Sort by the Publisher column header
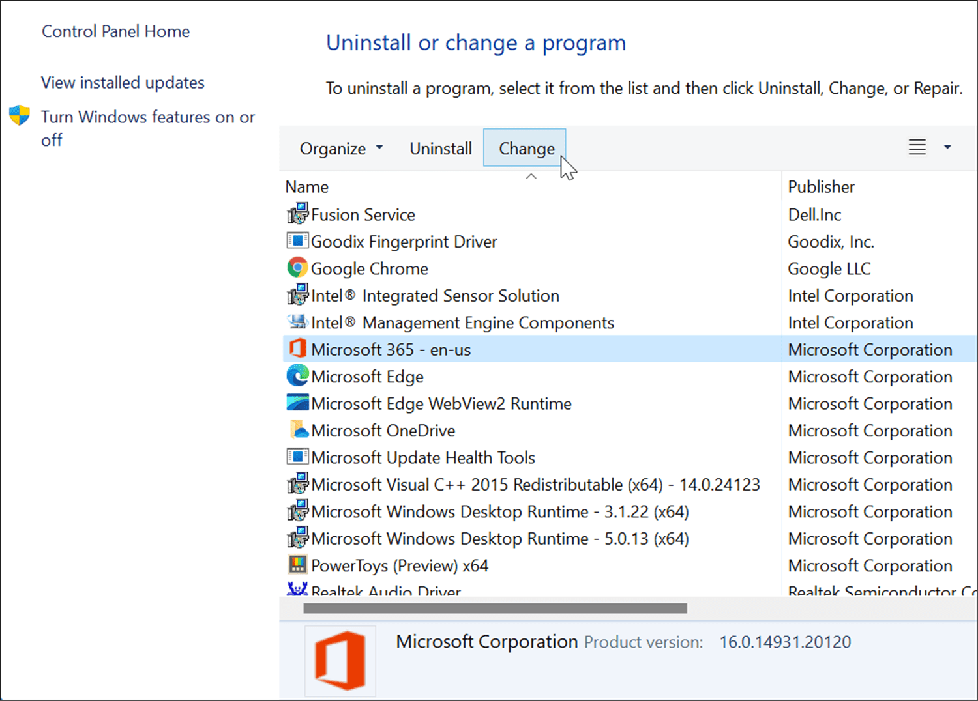Screen dimensions: 978x701 821,187
